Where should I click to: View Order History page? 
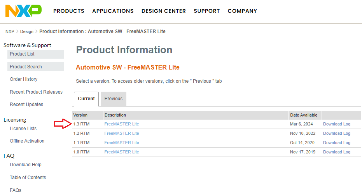[x=24, y=79]
